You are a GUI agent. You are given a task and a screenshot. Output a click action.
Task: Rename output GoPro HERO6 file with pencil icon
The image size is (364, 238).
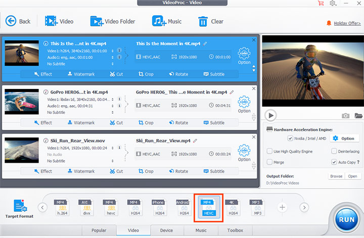232,92
